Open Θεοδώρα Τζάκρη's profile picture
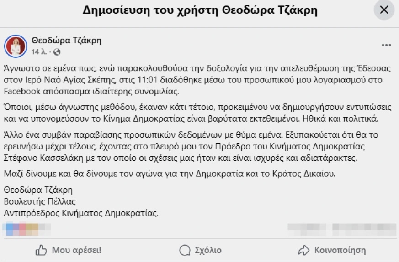Screen dimensions: 399x262 click(x=16, y=46)
